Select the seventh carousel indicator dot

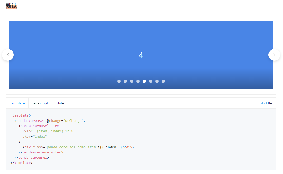click(157, 81)
